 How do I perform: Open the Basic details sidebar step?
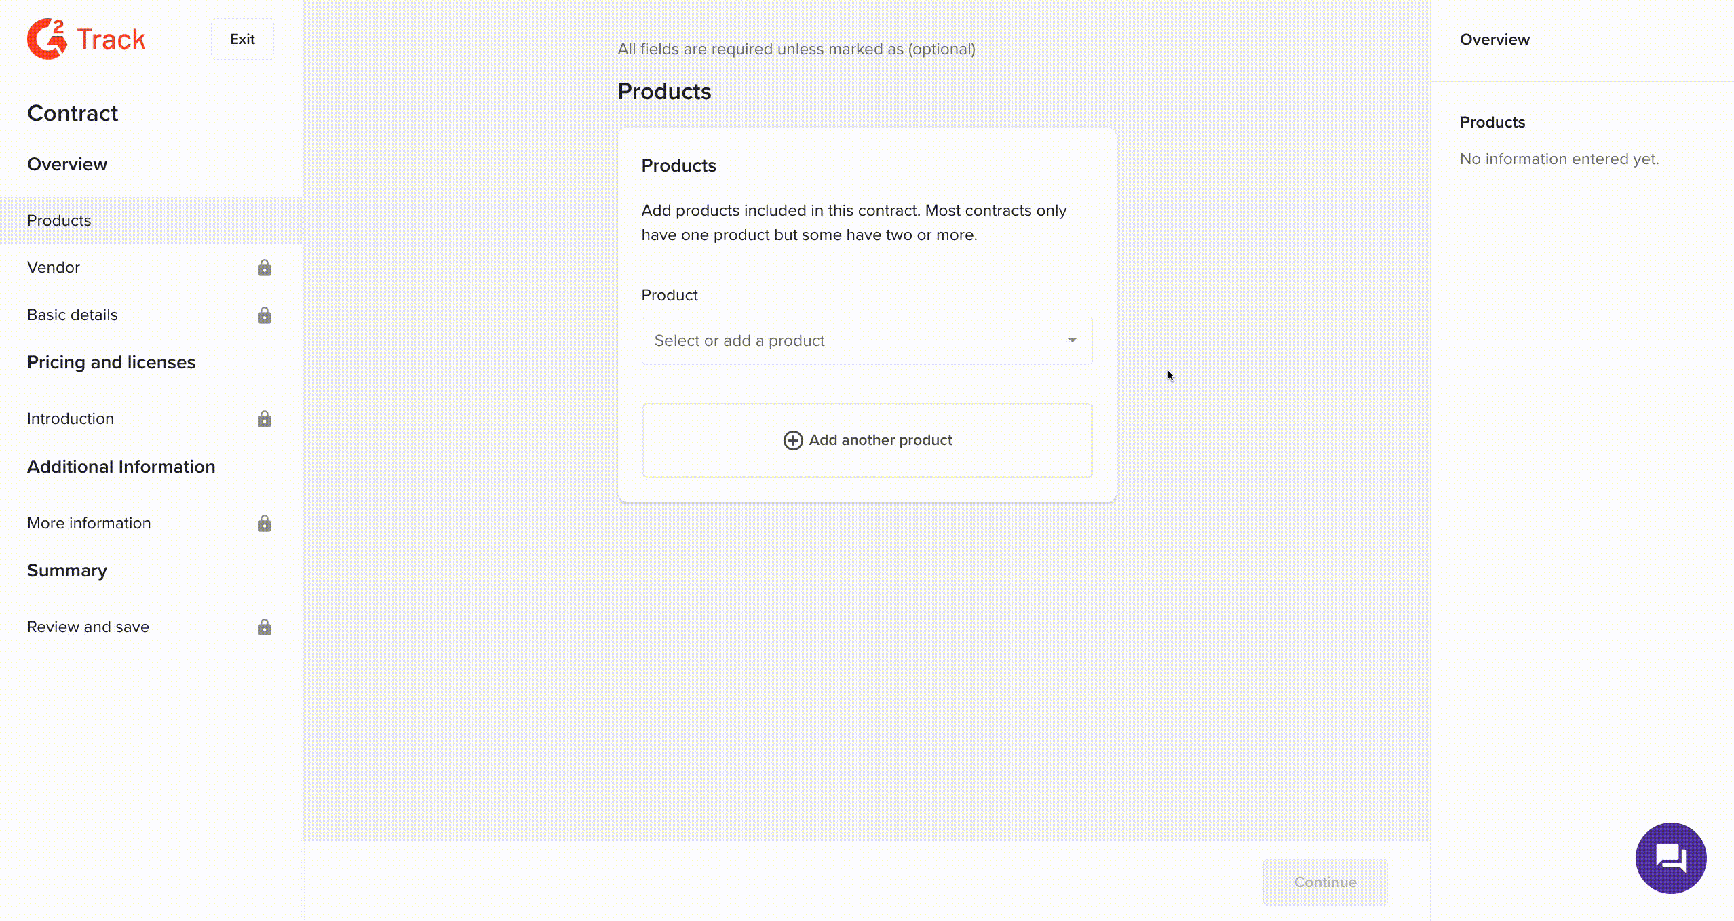pyautogui.click(x=73, y=315)
